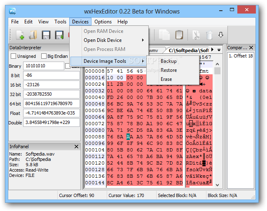Click the Save floppy disk icon
The height and width of the screenshot is (211, 267).
pyautogui.click(x=46, y=35)
